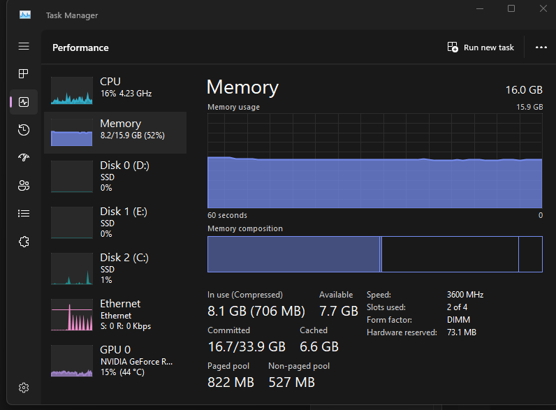Select the Memory performance entry

pyautogui.click(x=115, y=132)
